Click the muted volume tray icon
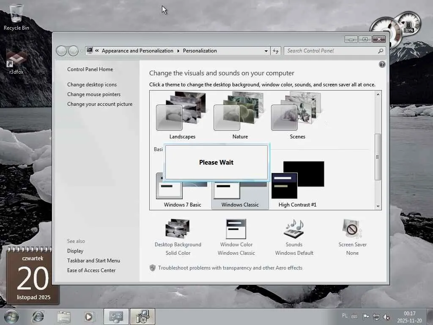Image resolution: width=433 pixels, height=325 pixels. (x=386, y=317)
